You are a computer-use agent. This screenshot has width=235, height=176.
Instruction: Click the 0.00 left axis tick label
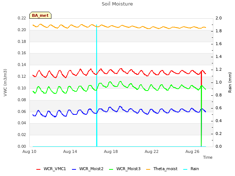[x=22, y=146]
